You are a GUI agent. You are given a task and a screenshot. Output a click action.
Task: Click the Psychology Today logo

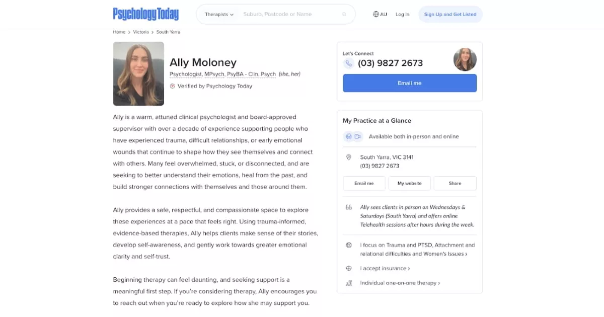(145, 14)
